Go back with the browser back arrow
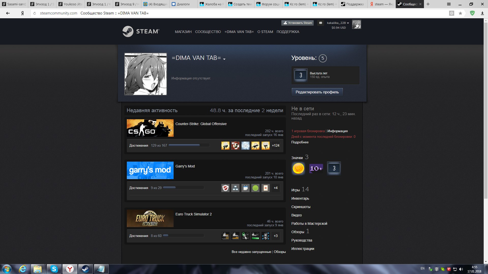Screen dimensions: 488x274 pos(8,13)
